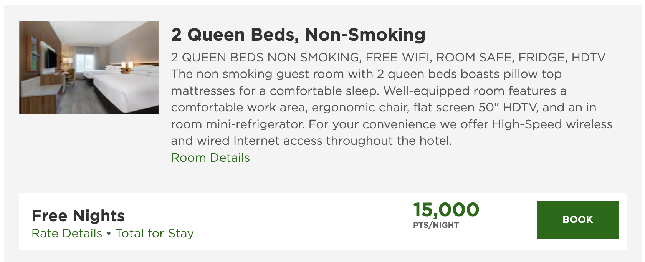The height and width of the screenshot is (262, 645).
Task: Click the Free Nights rate label
Action: click(x=78, y=216)
